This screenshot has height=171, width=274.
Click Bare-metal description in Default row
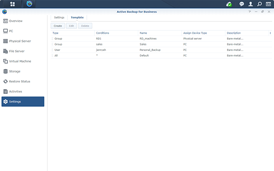click(x=235, y=56)
